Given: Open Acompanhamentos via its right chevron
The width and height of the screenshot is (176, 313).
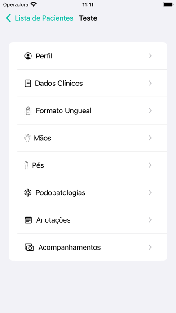Looking at the screenshot, I should point(150,247).
